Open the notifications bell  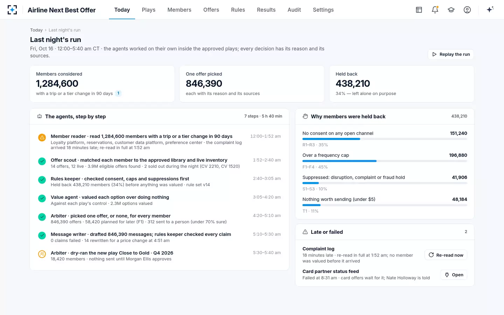[435, 10]
